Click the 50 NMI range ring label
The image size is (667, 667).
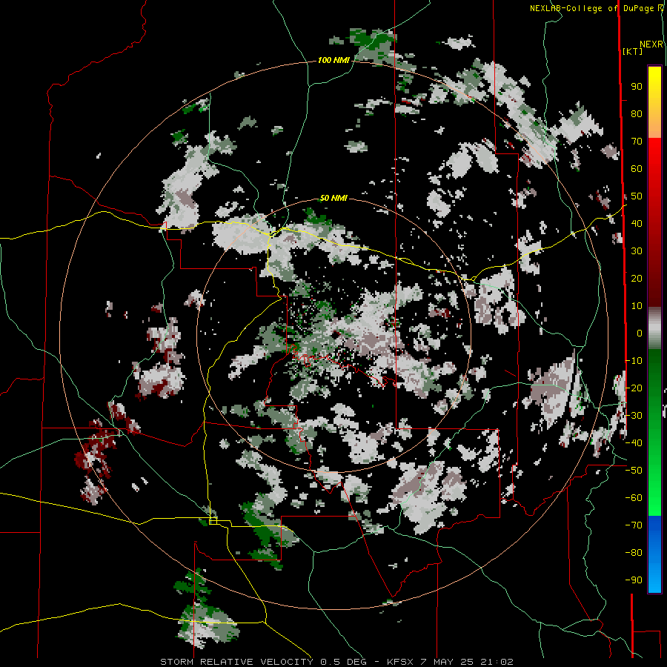click(333, 198)
